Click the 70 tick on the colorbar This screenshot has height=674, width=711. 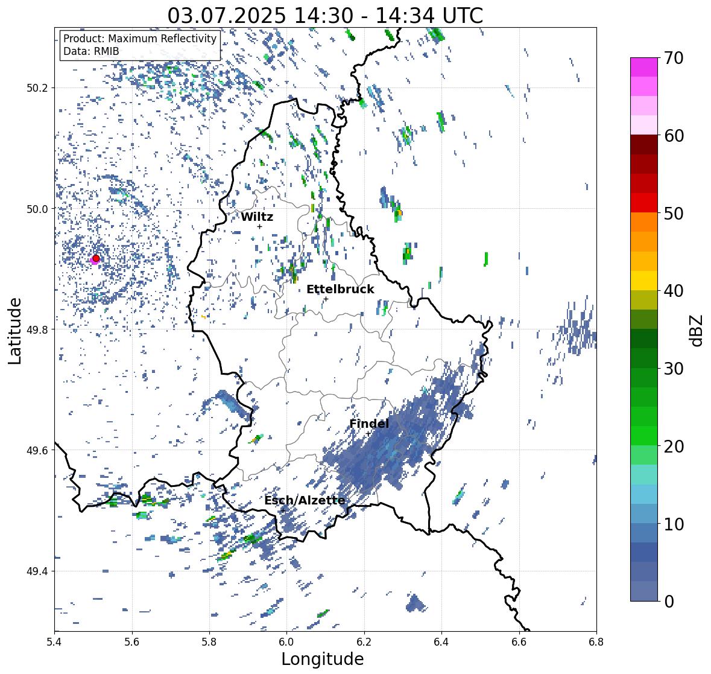(x=673, y=58)
